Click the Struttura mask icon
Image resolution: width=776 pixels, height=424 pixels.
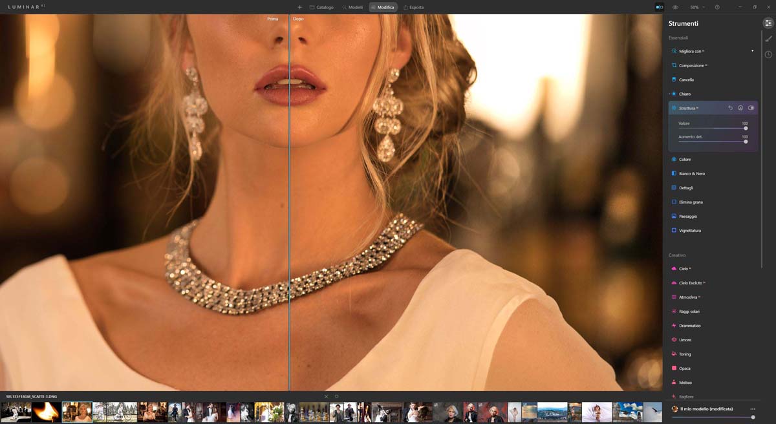(740, 108)
